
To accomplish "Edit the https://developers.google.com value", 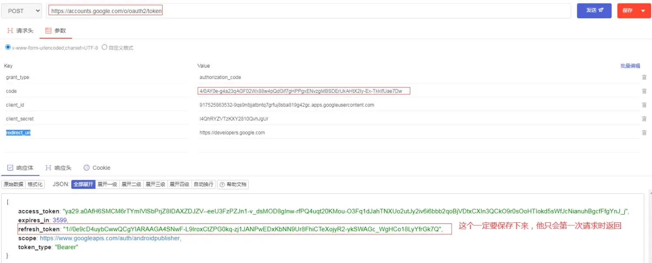I will [419, 133].
